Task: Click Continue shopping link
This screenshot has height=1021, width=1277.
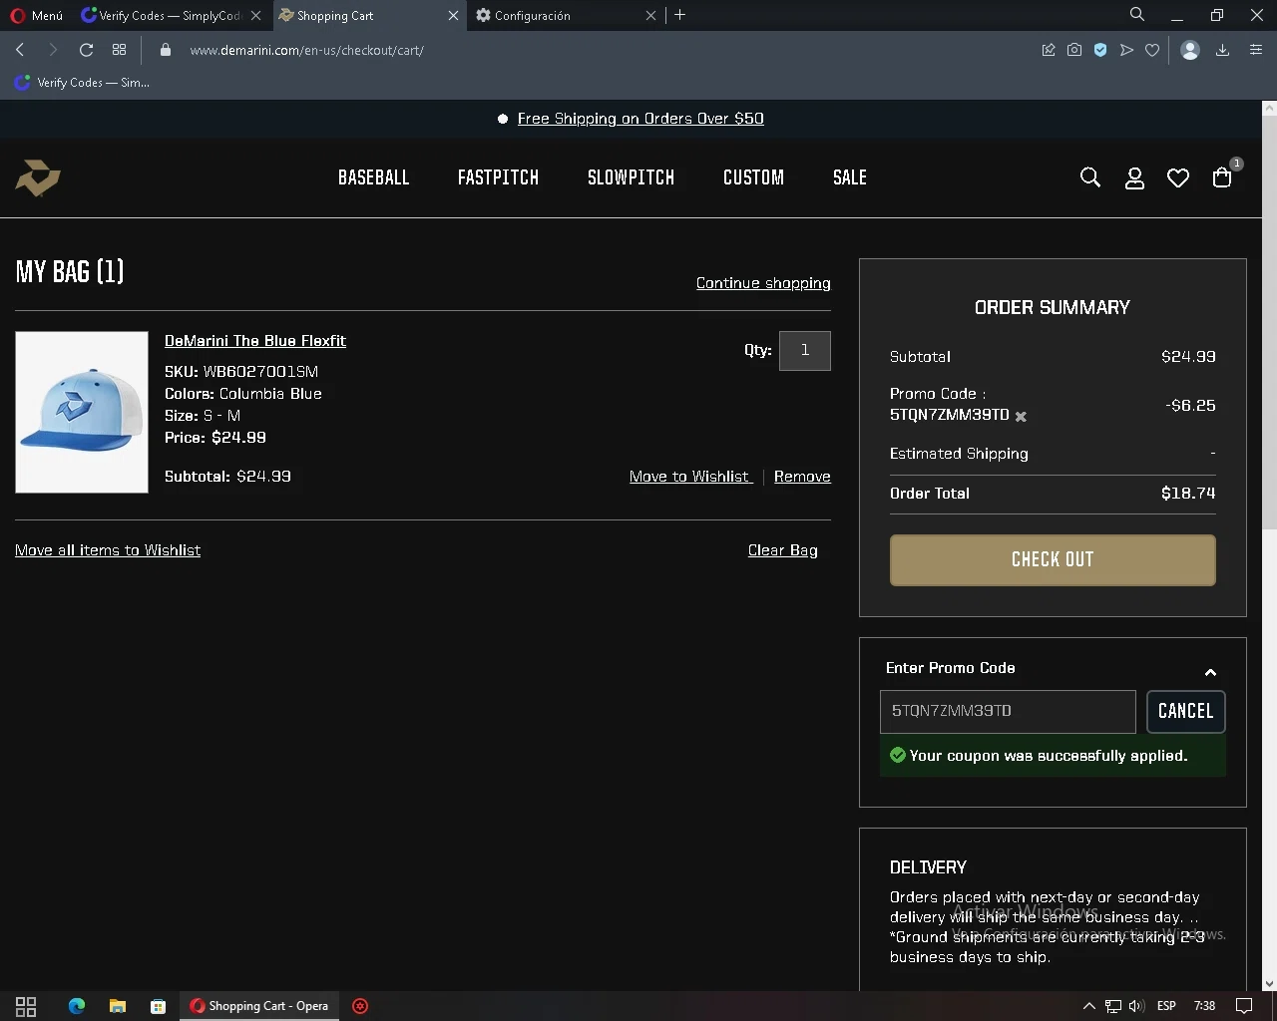Action: (x=763, y=283)
